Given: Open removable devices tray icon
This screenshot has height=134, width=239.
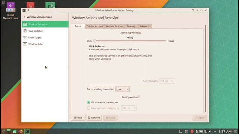Looking at the screenshot, I should click(197, 131).
